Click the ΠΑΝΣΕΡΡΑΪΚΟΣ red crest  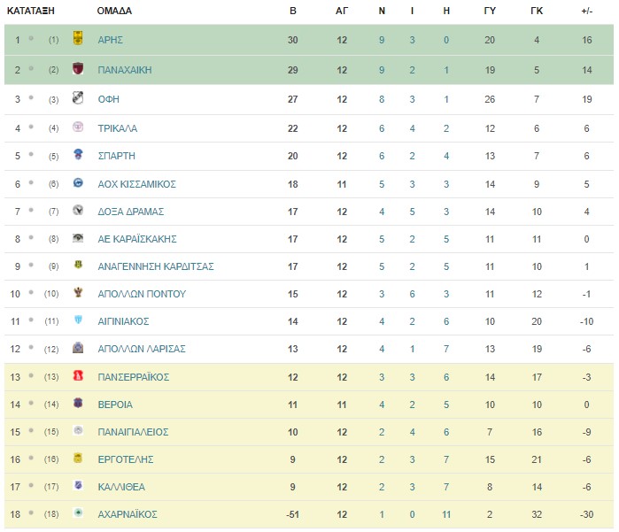tap(78, 375)
